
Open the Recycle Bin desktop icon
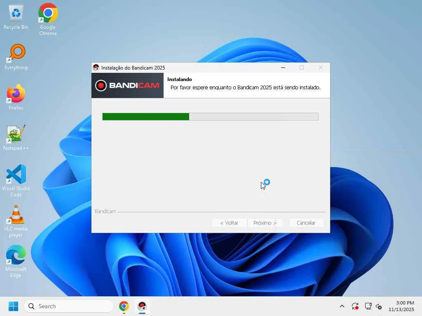[x=16, y=16]
